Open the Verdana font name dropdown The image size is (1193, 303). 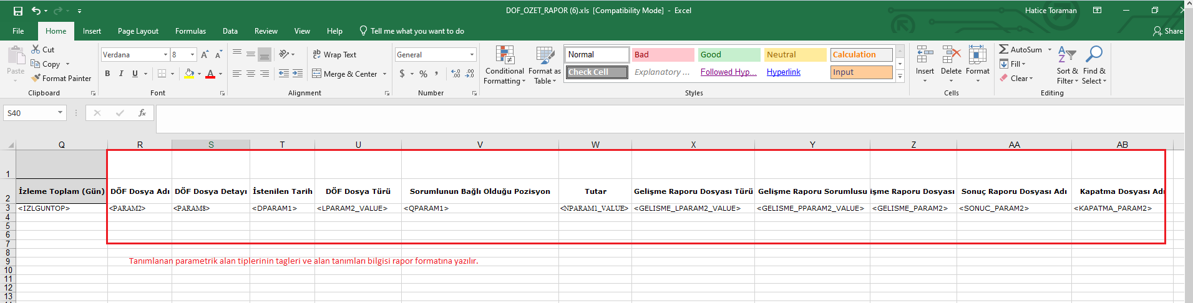click(x=165, y=55)
